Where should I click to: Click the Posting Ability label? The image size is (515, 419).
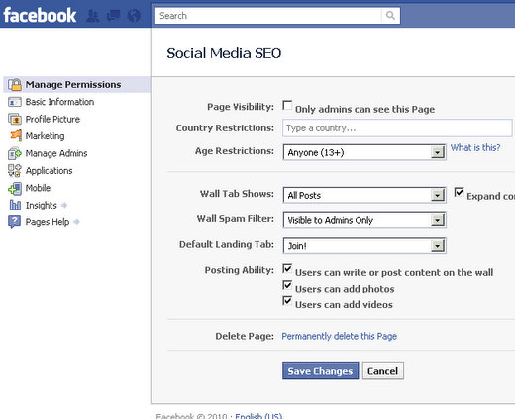click(240, 270)
